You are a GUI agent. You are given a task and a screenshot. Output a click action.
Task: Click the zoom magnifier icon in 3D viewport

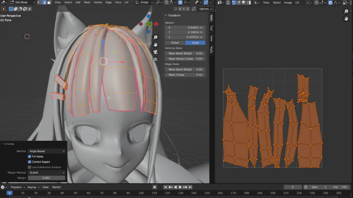(155, 37)
